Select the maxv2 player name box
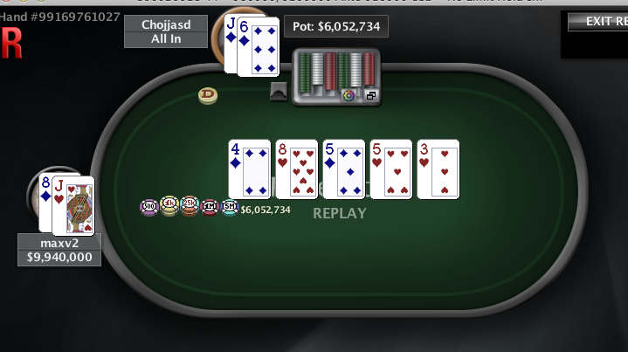 (x=59, y=243)
